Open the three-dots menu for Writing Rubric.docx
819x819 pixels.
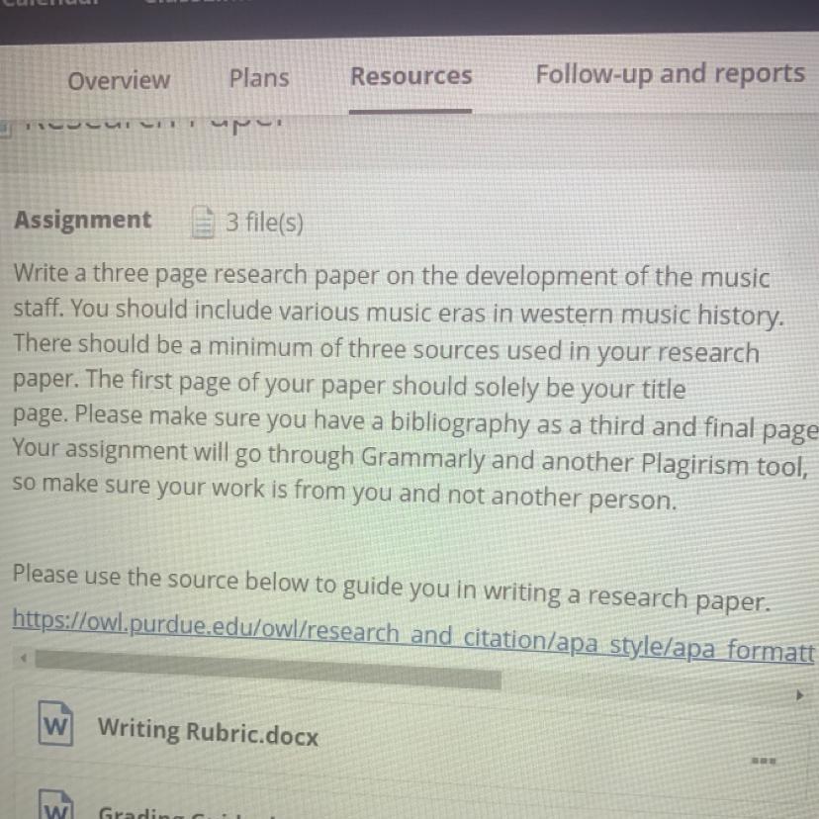(x=763, y=761)
